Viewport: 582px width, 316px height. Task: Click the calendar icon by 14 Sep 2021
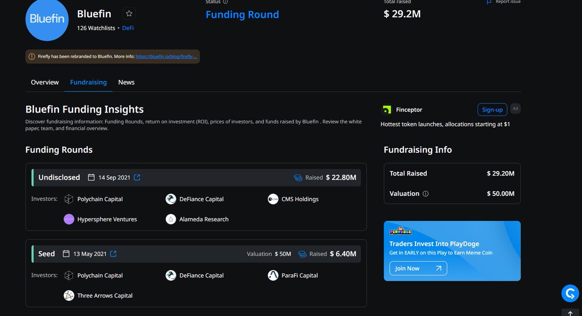91,177
